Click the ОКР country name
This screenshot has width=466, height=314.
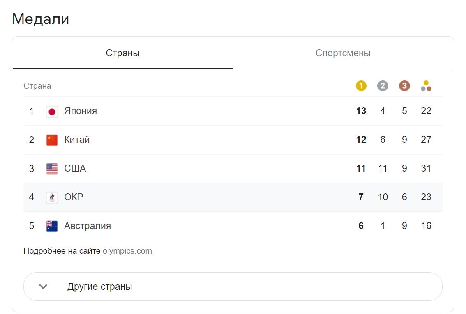pyautogui.click(x=74, y=197)
